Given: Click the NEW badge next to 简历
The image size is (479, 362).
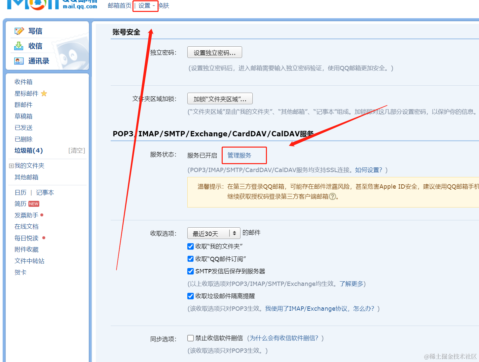Looking at the screenshot, I should (34, 204).
